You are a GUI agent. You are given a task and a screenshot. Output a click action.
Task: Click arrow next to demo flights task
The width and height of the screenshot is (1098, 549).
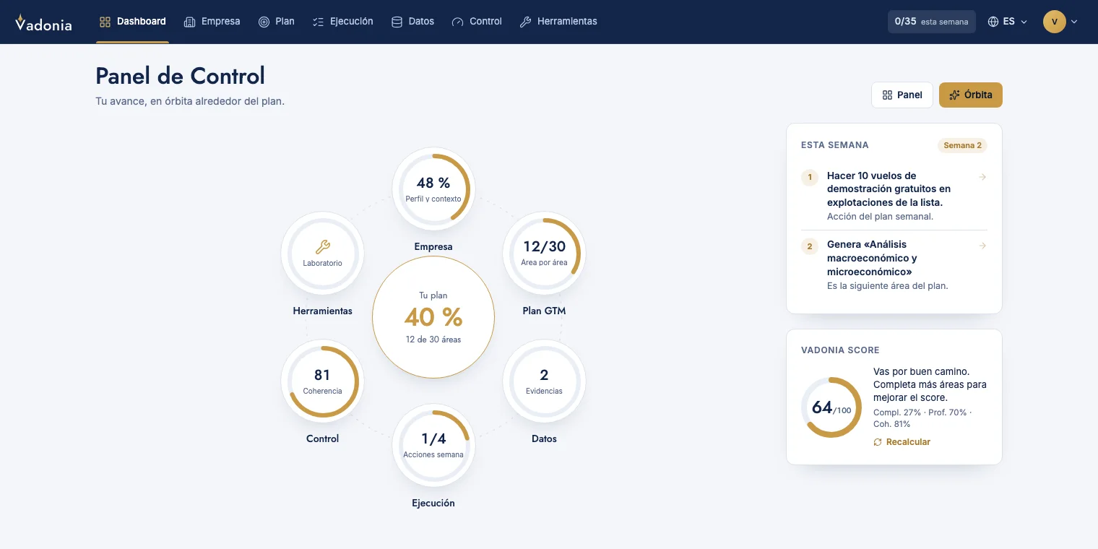pyautogui.click(x=982, y=177)
